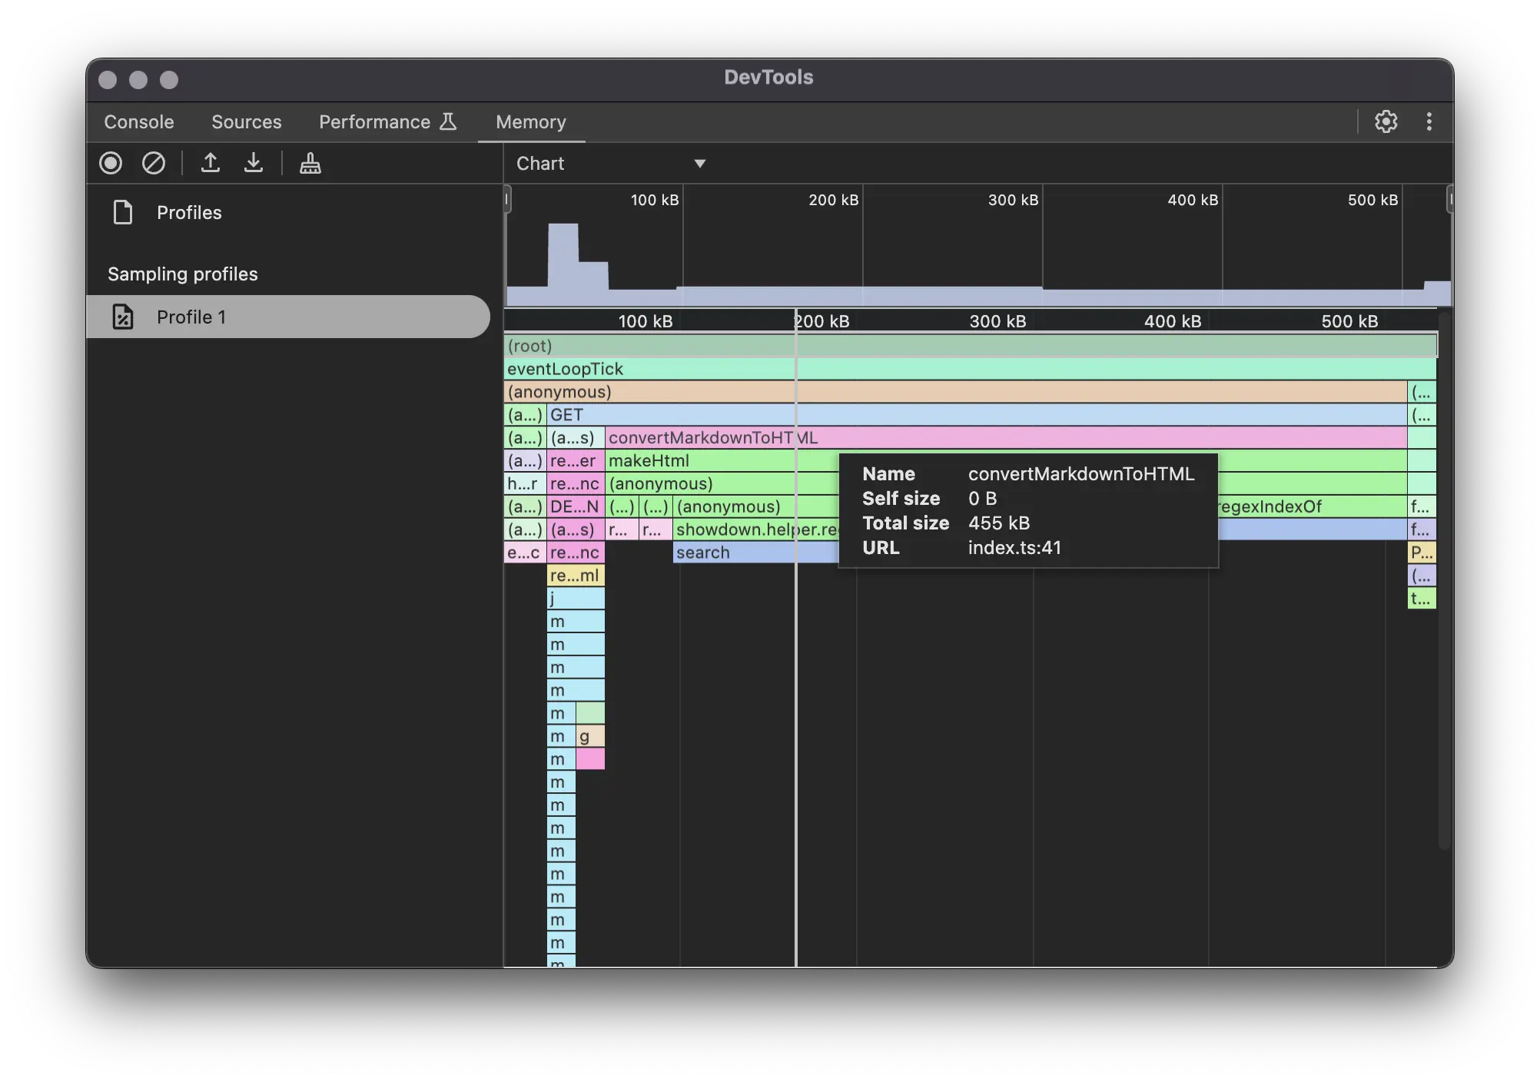Click the record heap profile button
Image resolution: width=1540 pixels, height=1082 pixels.
coord(111,163)
